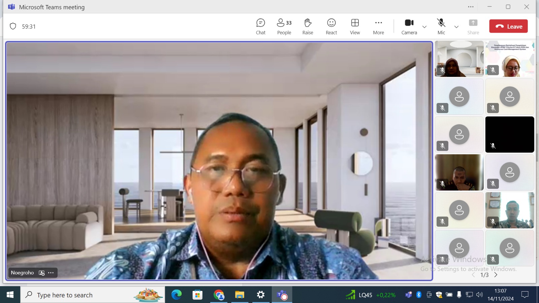This screenshot has height=303, width=539.
Task: Unmute the Mic
Action: click(441, 27)
